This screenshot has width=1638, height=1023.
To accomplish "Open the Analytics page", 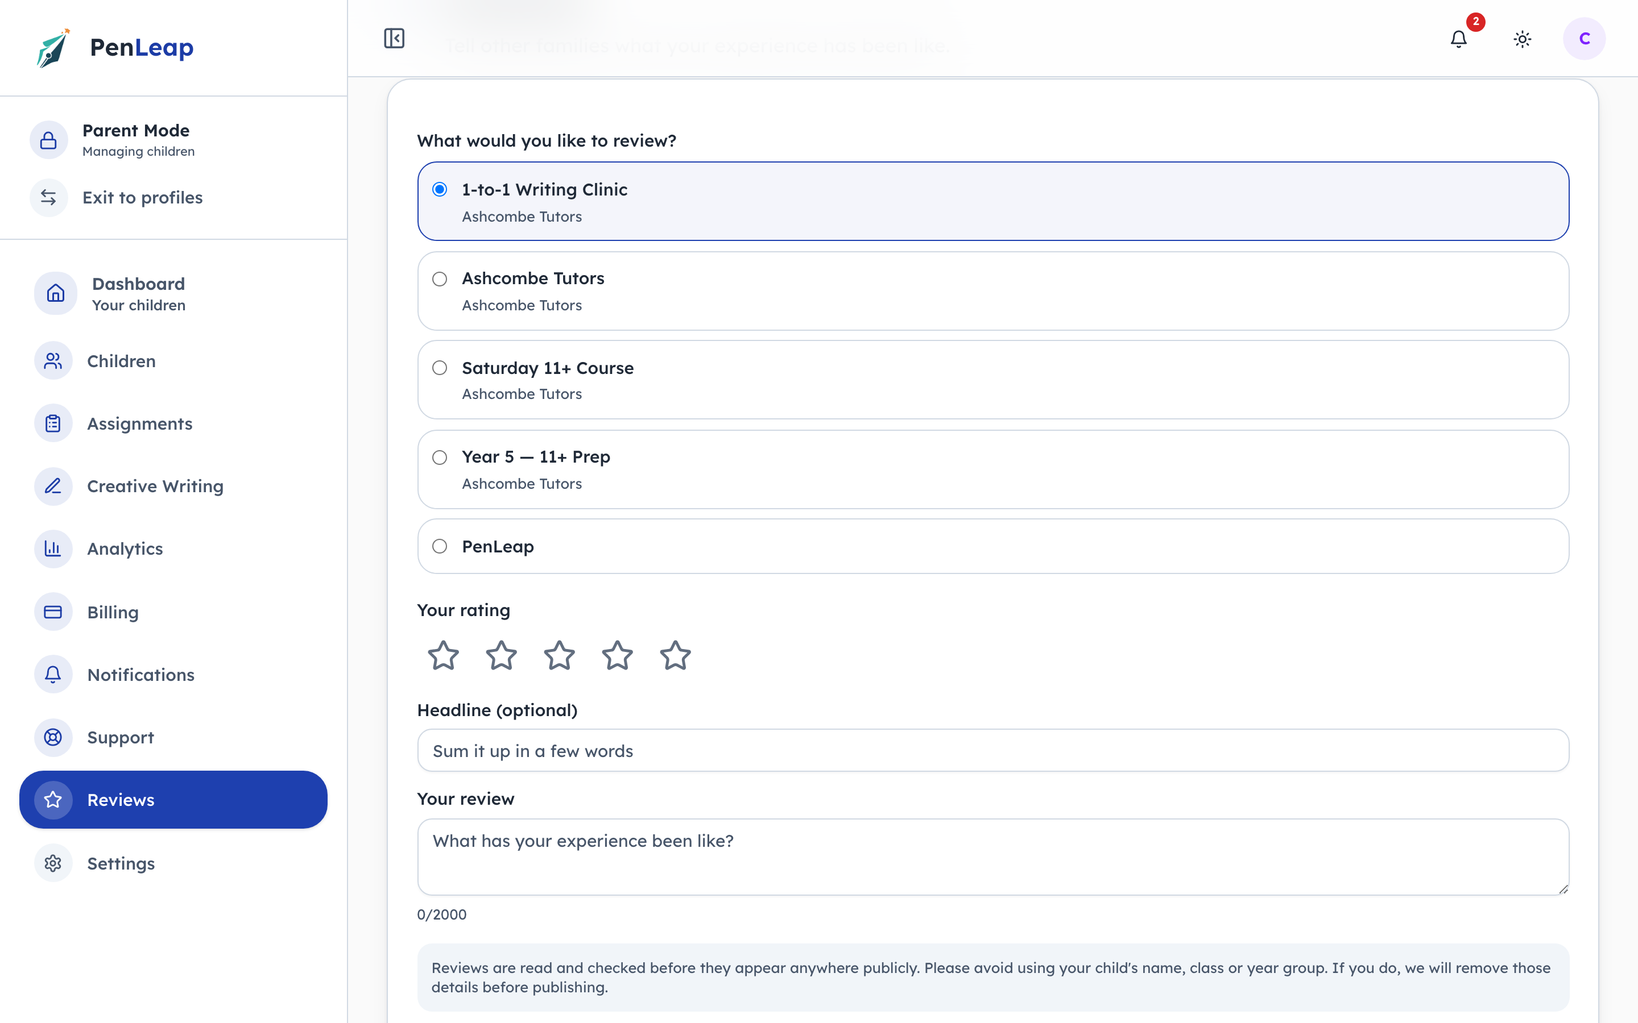I will point(173,548).
